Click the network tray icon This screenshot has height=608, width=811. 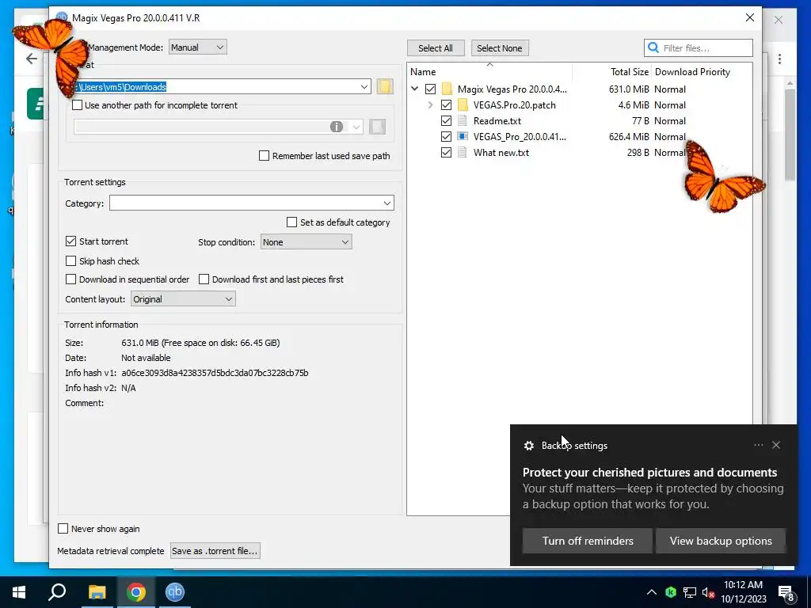point(690,592)
